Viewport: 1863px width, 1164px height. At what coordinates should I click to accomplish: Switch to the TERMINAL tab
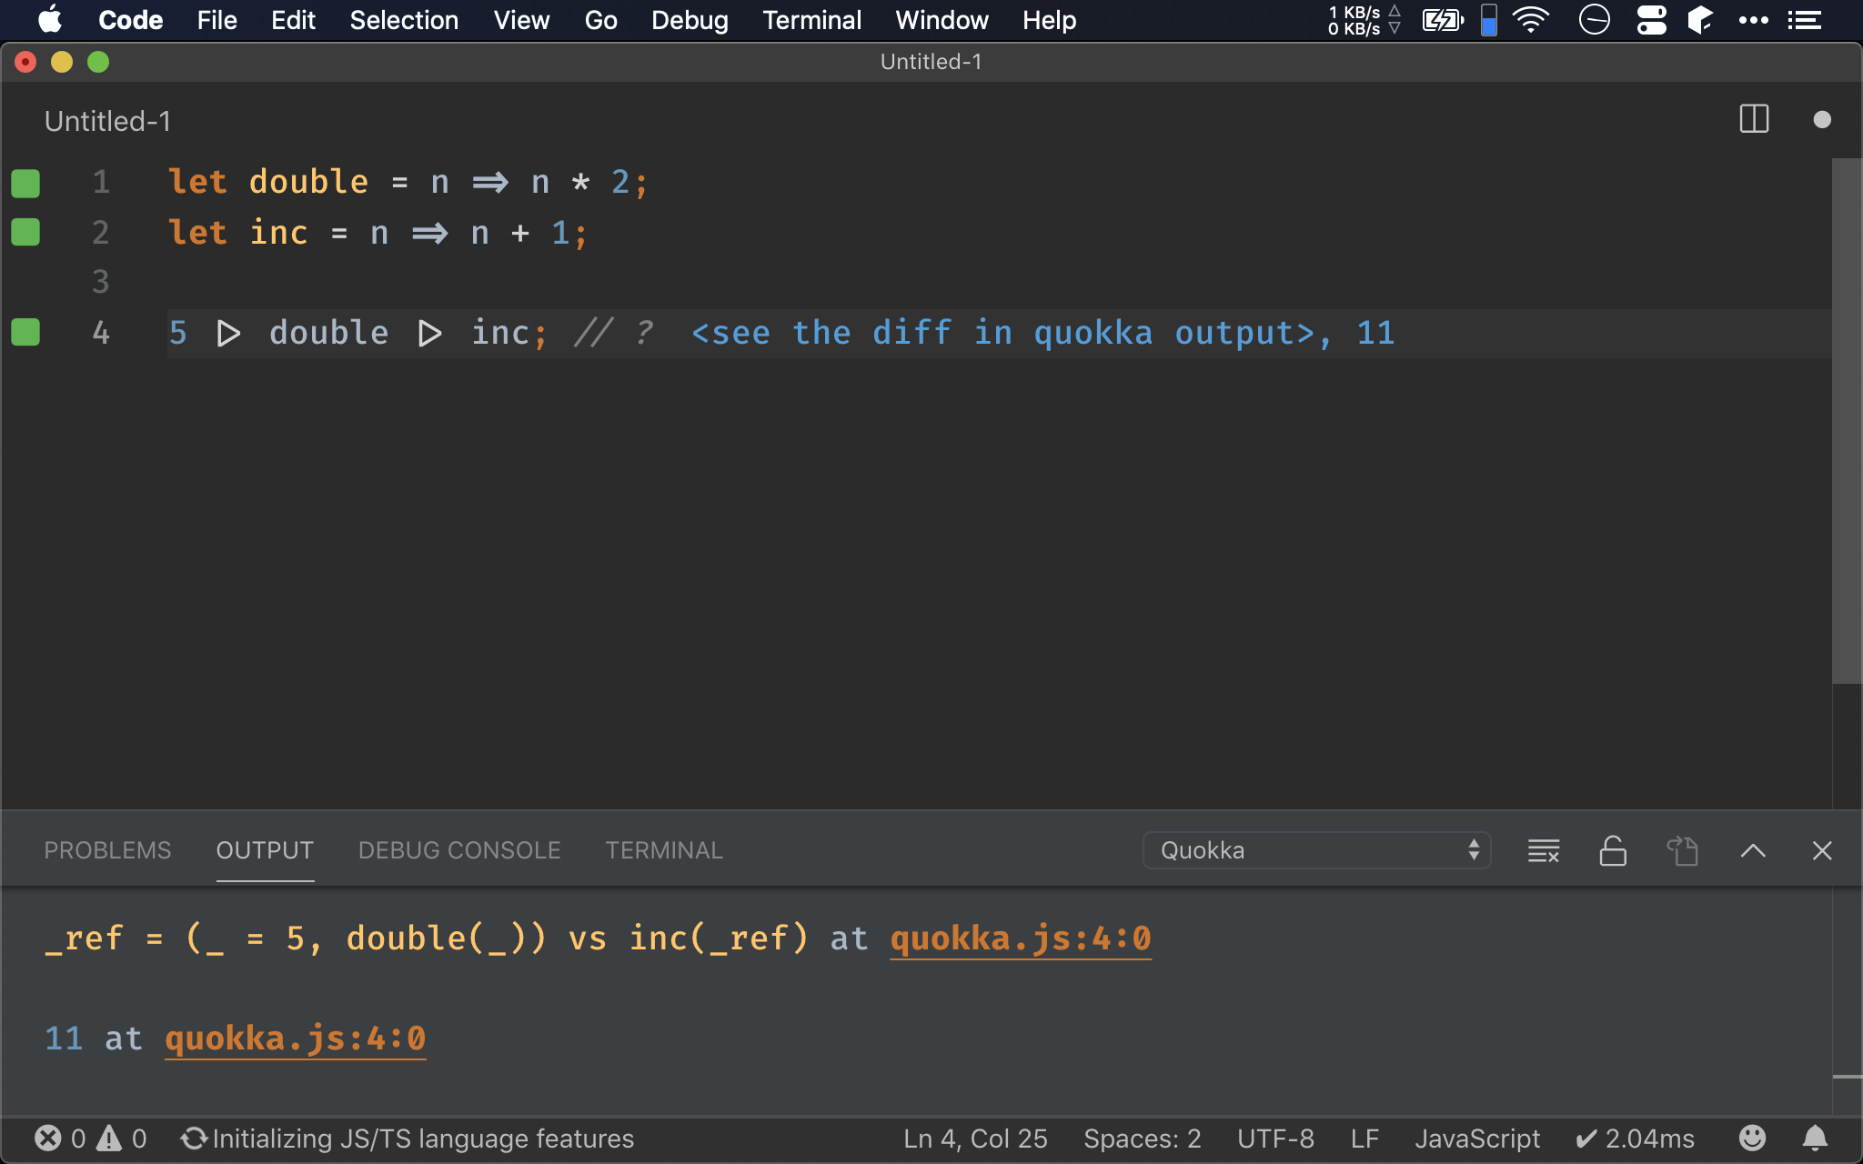(664, 850)
